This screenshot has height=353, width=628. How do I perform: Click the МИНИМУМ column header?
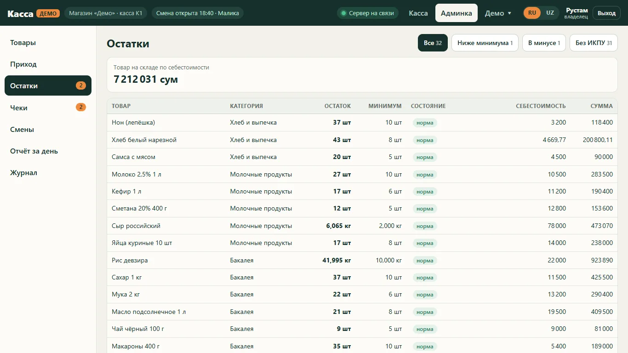(x=385, y=106)
